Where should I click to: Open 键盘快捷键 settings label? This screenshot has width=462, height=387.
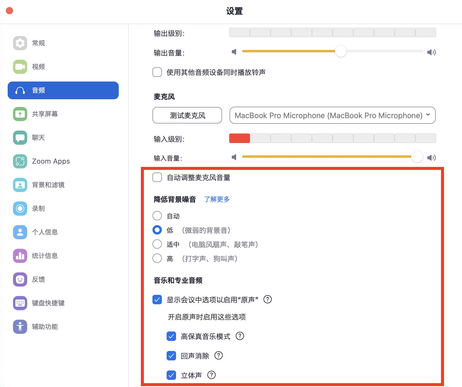48,303
